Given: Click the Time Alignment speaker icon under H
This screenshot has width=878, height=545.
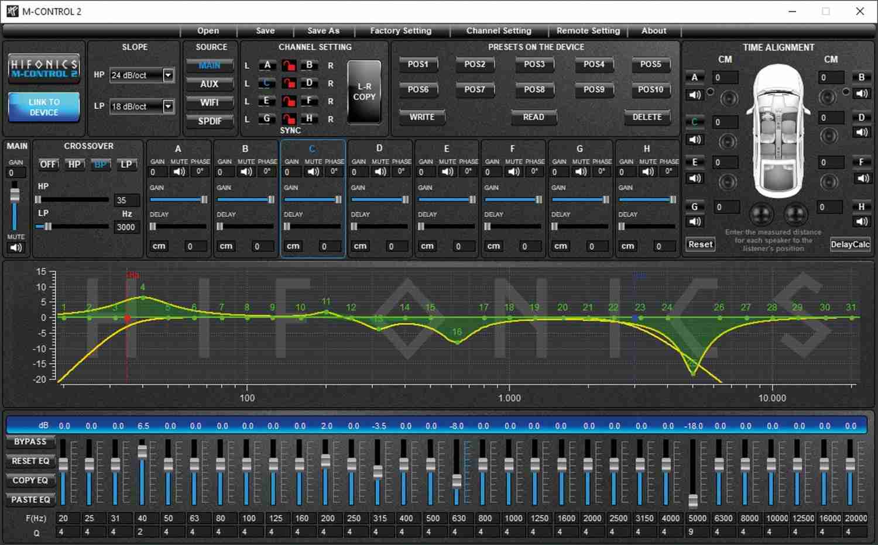Looking at the screenshot, I should pyautogui.click(x=862, y=222).
